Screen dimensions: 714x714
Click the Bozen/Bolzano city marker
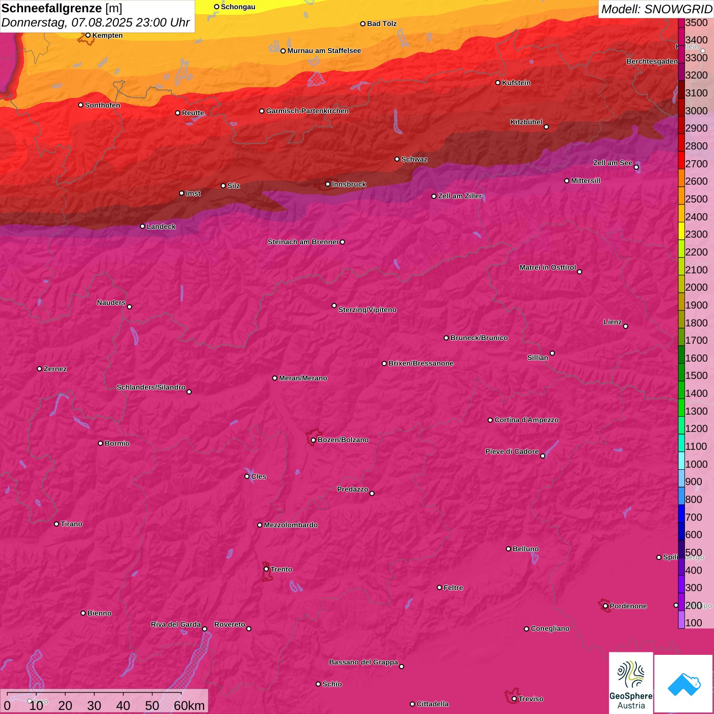tap(314, 440)
